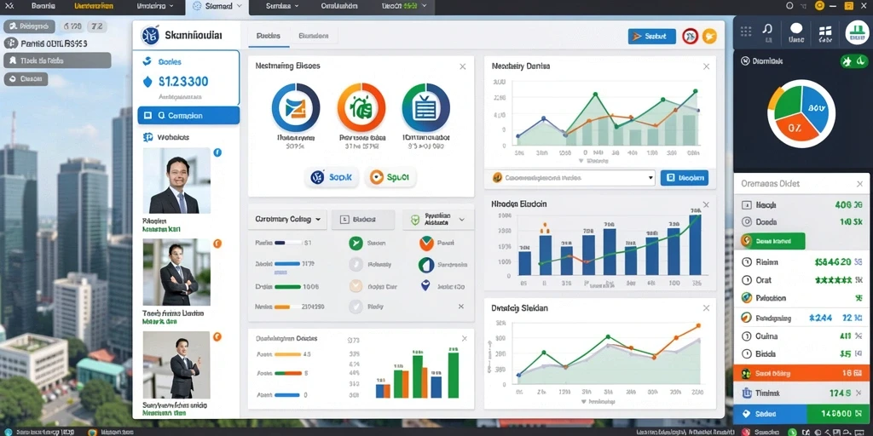Select the highlighted blue sidebar item
This screenshot has height=436, width=873.
pos(188,116)
